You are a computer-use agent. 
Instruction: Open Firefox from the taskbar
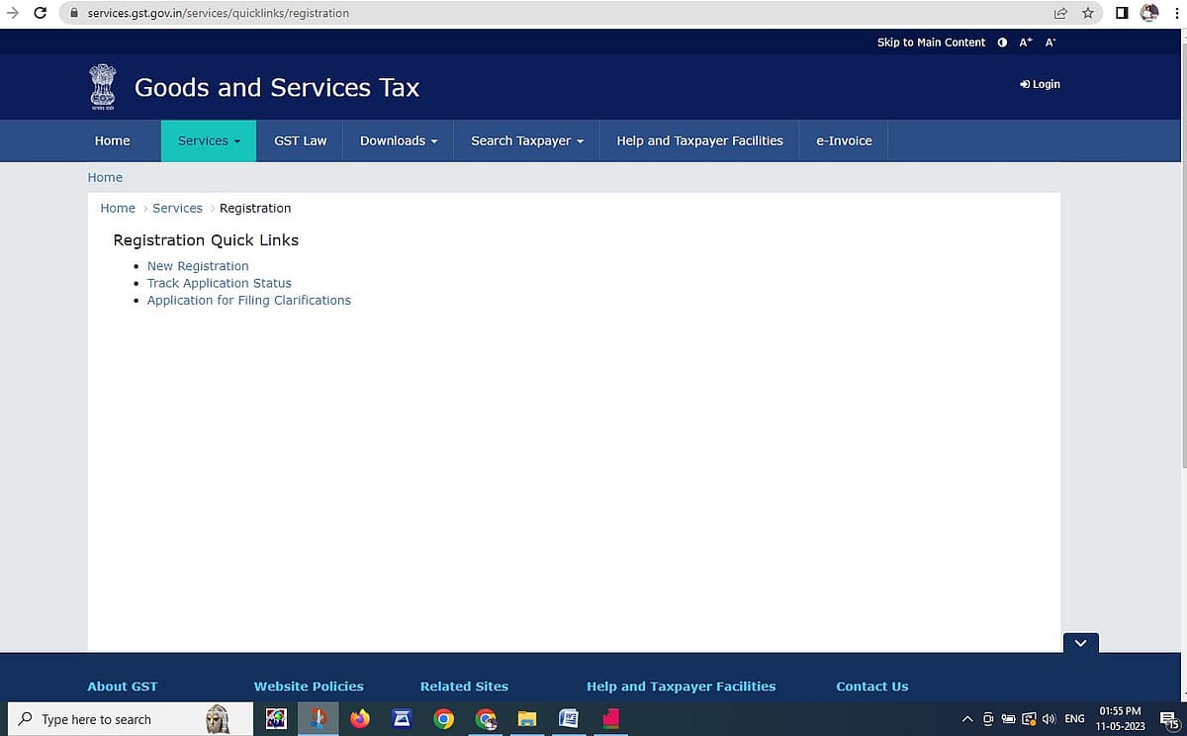[360, 719]
